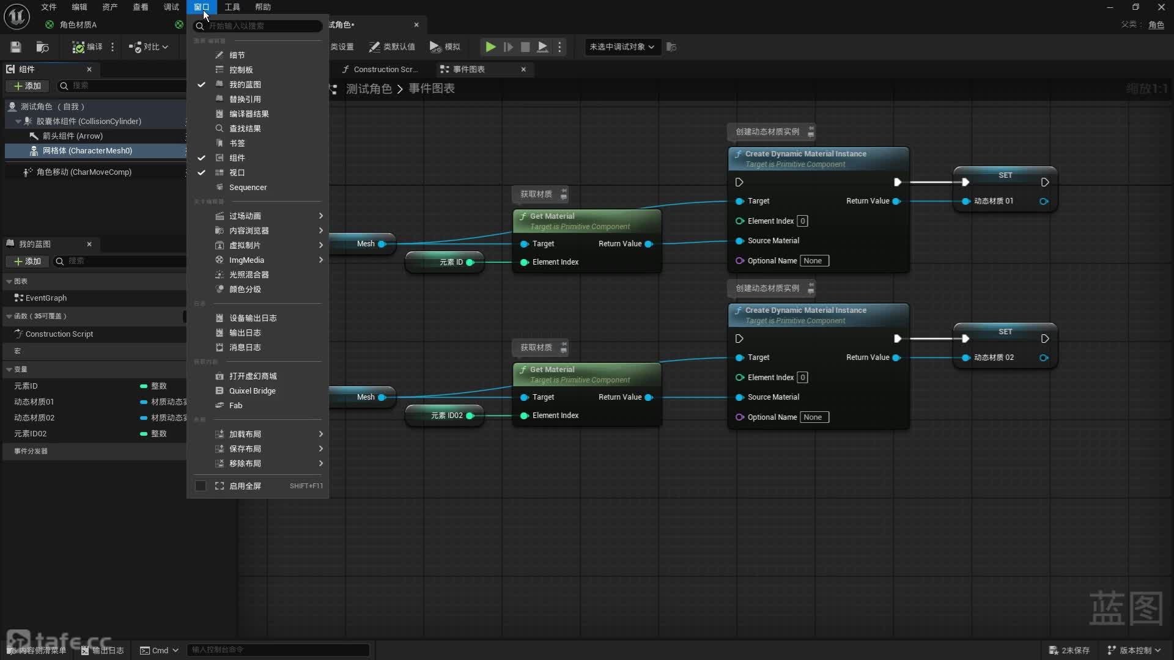Click the 2 unsaved button in status bar
Screen dimensions: 1174x660
1069,650
